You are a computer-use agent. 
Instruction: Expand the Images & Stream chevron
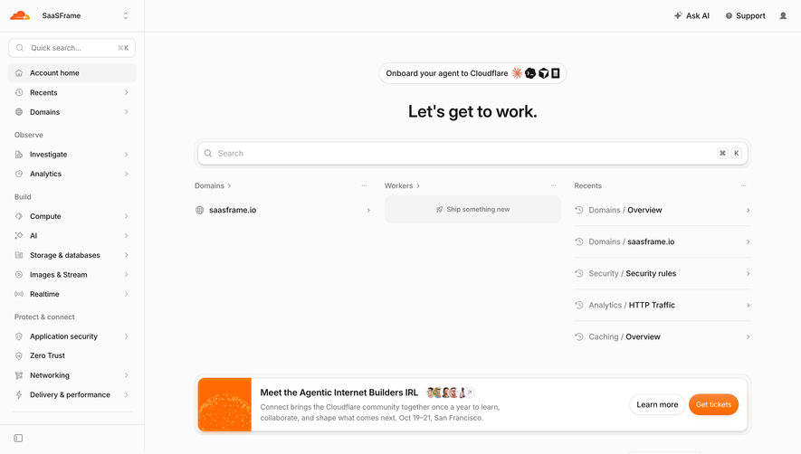click(x=126, y=274)
